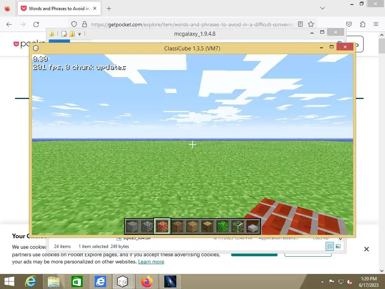
Task: Click Firefox forward arrow
Action: pos(23,24)
